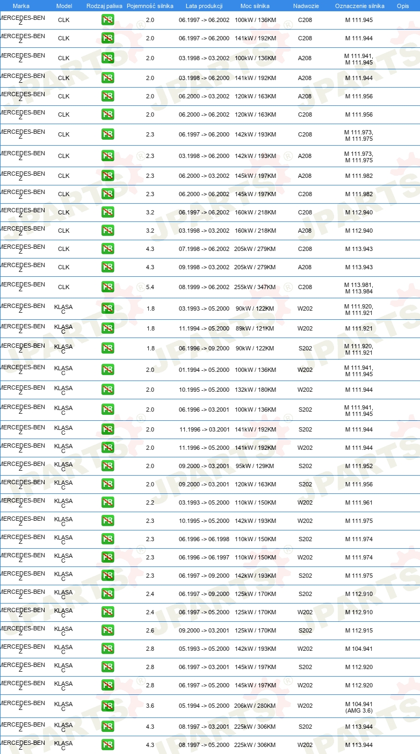The height and width of the screenshot is (754, 420).
Task: Click petrol icon in Klasa C 2.0 95kW row
Action: 107,466
